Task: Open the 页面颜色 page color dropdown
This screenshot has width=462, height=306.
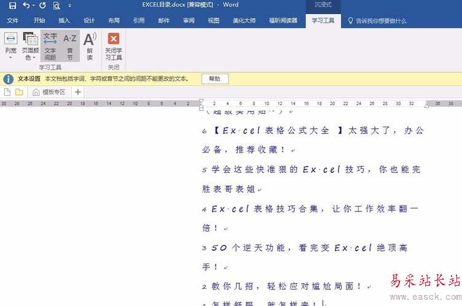Action: [30, 45]
